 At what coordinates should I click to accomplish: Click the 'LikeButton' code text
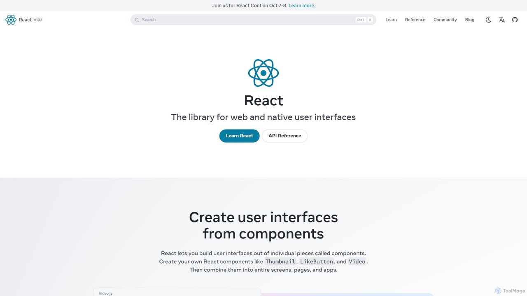pos(317,261)
